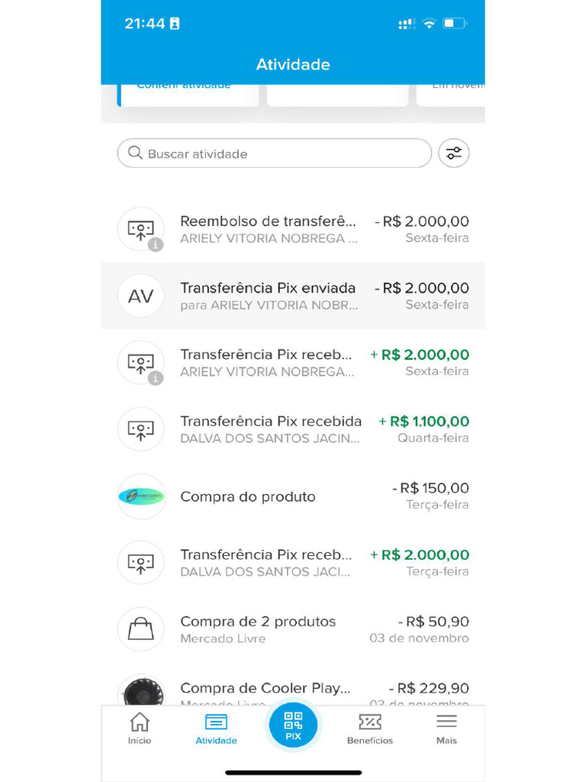Open the PIX QR code button
Screen dimensions: 586x782
pyautogui.click(x=293, y=725)
